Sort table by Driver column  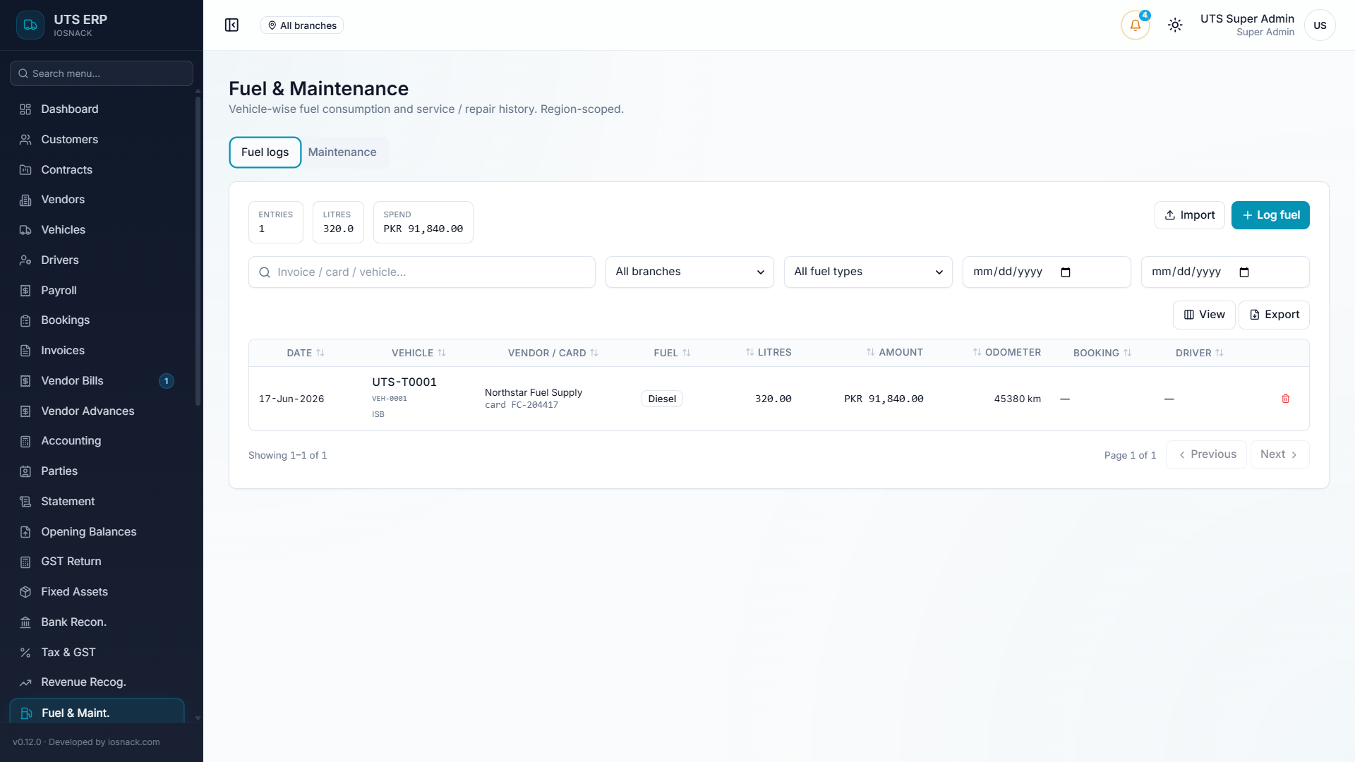coord(1199,353)
